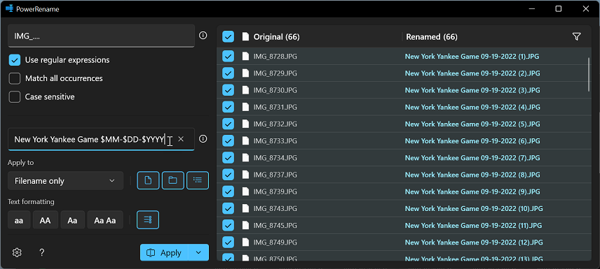Click the Apply button
The height and width of the screenshot is (269, 600).
click(164, 253)
